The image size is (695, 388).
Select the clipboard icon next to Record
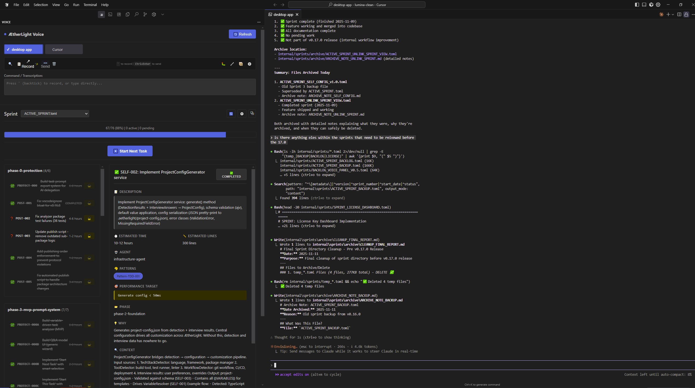tap(19, 64)
